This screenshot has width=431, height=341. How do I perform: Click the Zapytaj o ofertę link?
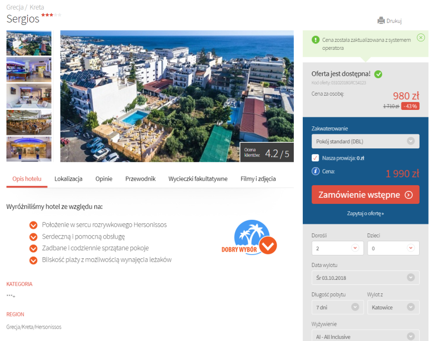[x=365, y=214]
